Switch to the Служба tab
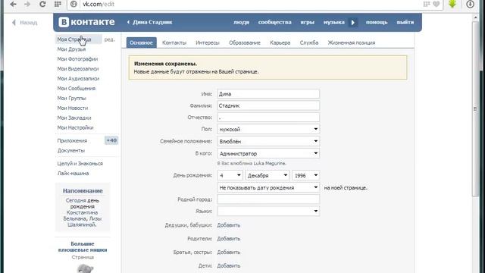Viewport: 485px width, 273px height. click(309, 42)
